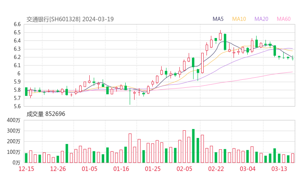Click the 01-16 date axis label
Screen dimensions: 299x178
[x=121, y=169]
